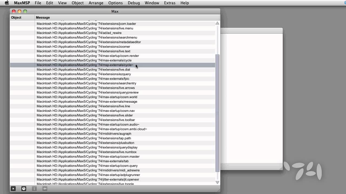Select the max-externals/tab row
Image resolution: width=346 pixels, height=194 pixels.
[x=112, y=161]
